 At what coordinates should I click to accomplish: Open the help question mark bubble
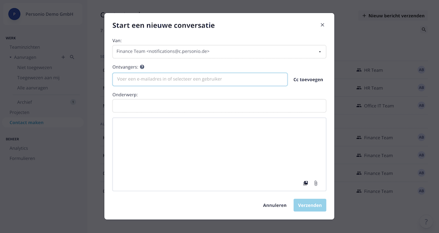(x=426, y=222)
